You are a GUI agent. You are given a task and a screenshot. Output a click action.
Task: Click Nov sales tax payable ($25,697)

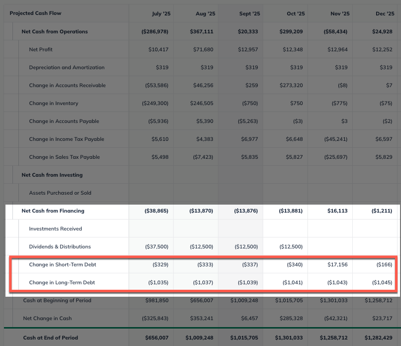point(336,157)
